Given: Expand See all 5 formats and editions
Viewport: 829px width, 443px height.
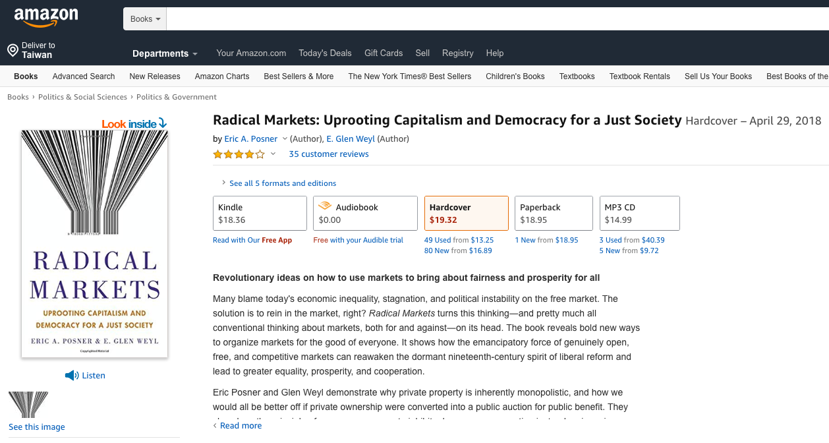Looking at the screenshot, I should tap(282, 183).
